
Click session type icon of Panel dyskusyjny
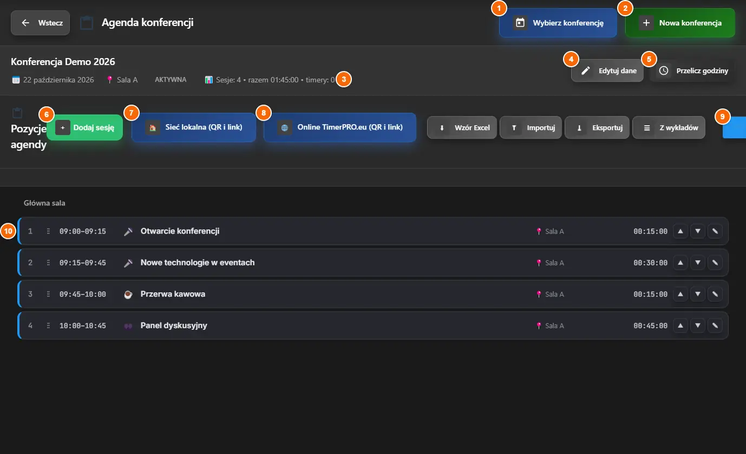point(128,326)
